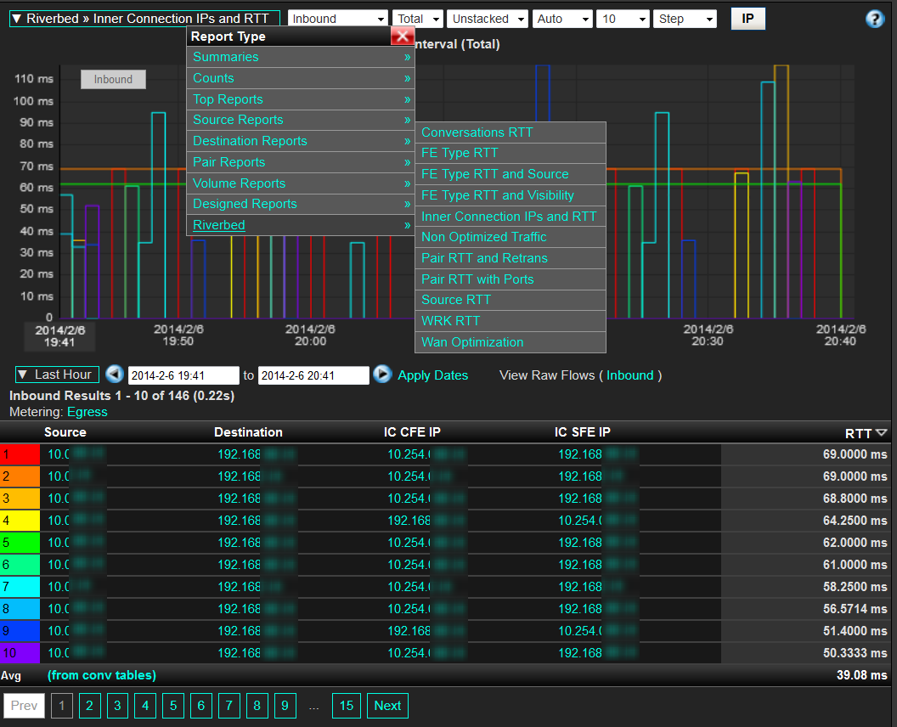Toggle the IP display button

(747, 19)
